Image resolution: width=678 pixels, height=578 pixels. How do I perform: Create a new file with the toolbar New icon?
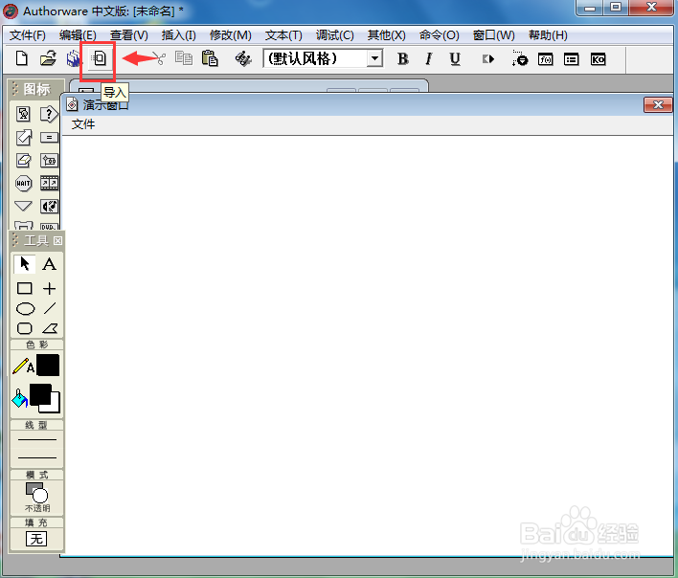(22, 58)
